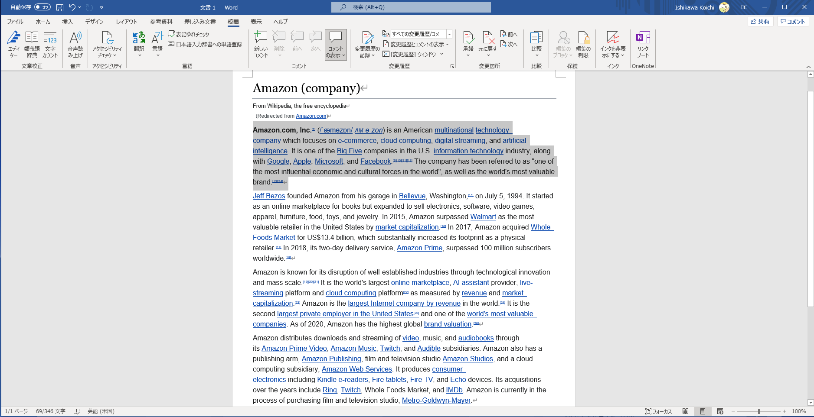Click Hide Ink (インクを非表示にする)
The image size is (814, 417).
coord(613,44)
